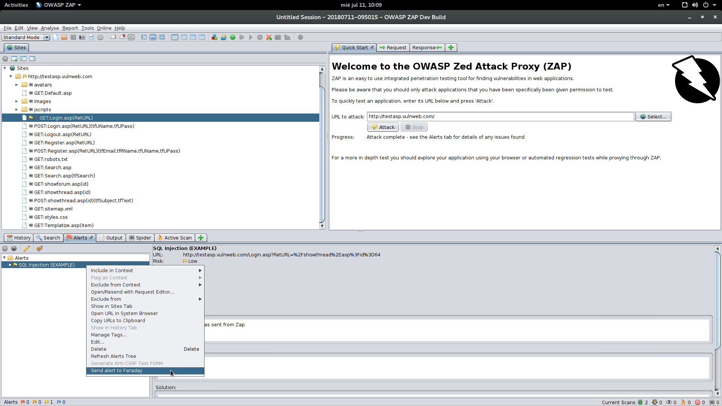The width and height of the screenshot is (722, 406).
Task: Open Session Properties sheet icon
Action: pos(91,37)
